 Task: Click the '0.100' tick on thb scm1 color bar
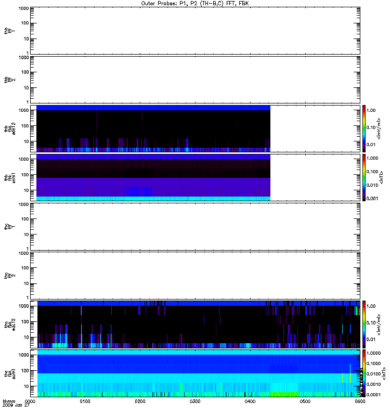[x=372, y=172]
